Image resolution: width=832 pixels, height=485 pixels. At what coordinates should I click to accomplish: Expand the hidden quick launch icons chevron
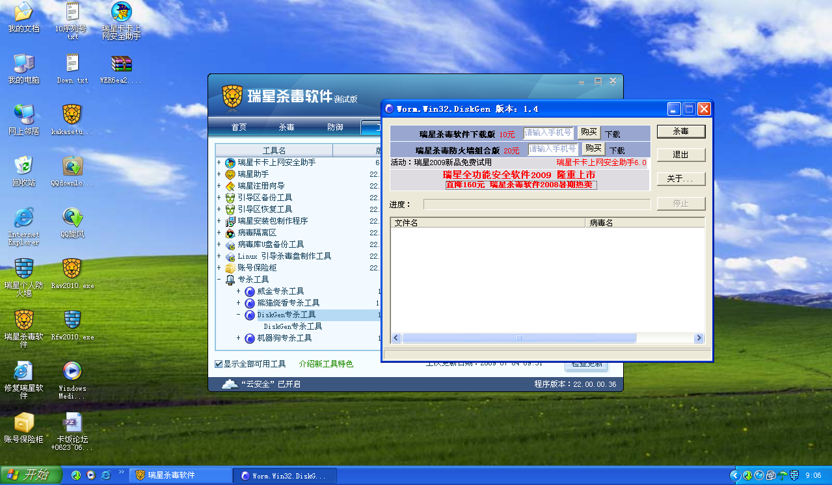pos(121,471)
